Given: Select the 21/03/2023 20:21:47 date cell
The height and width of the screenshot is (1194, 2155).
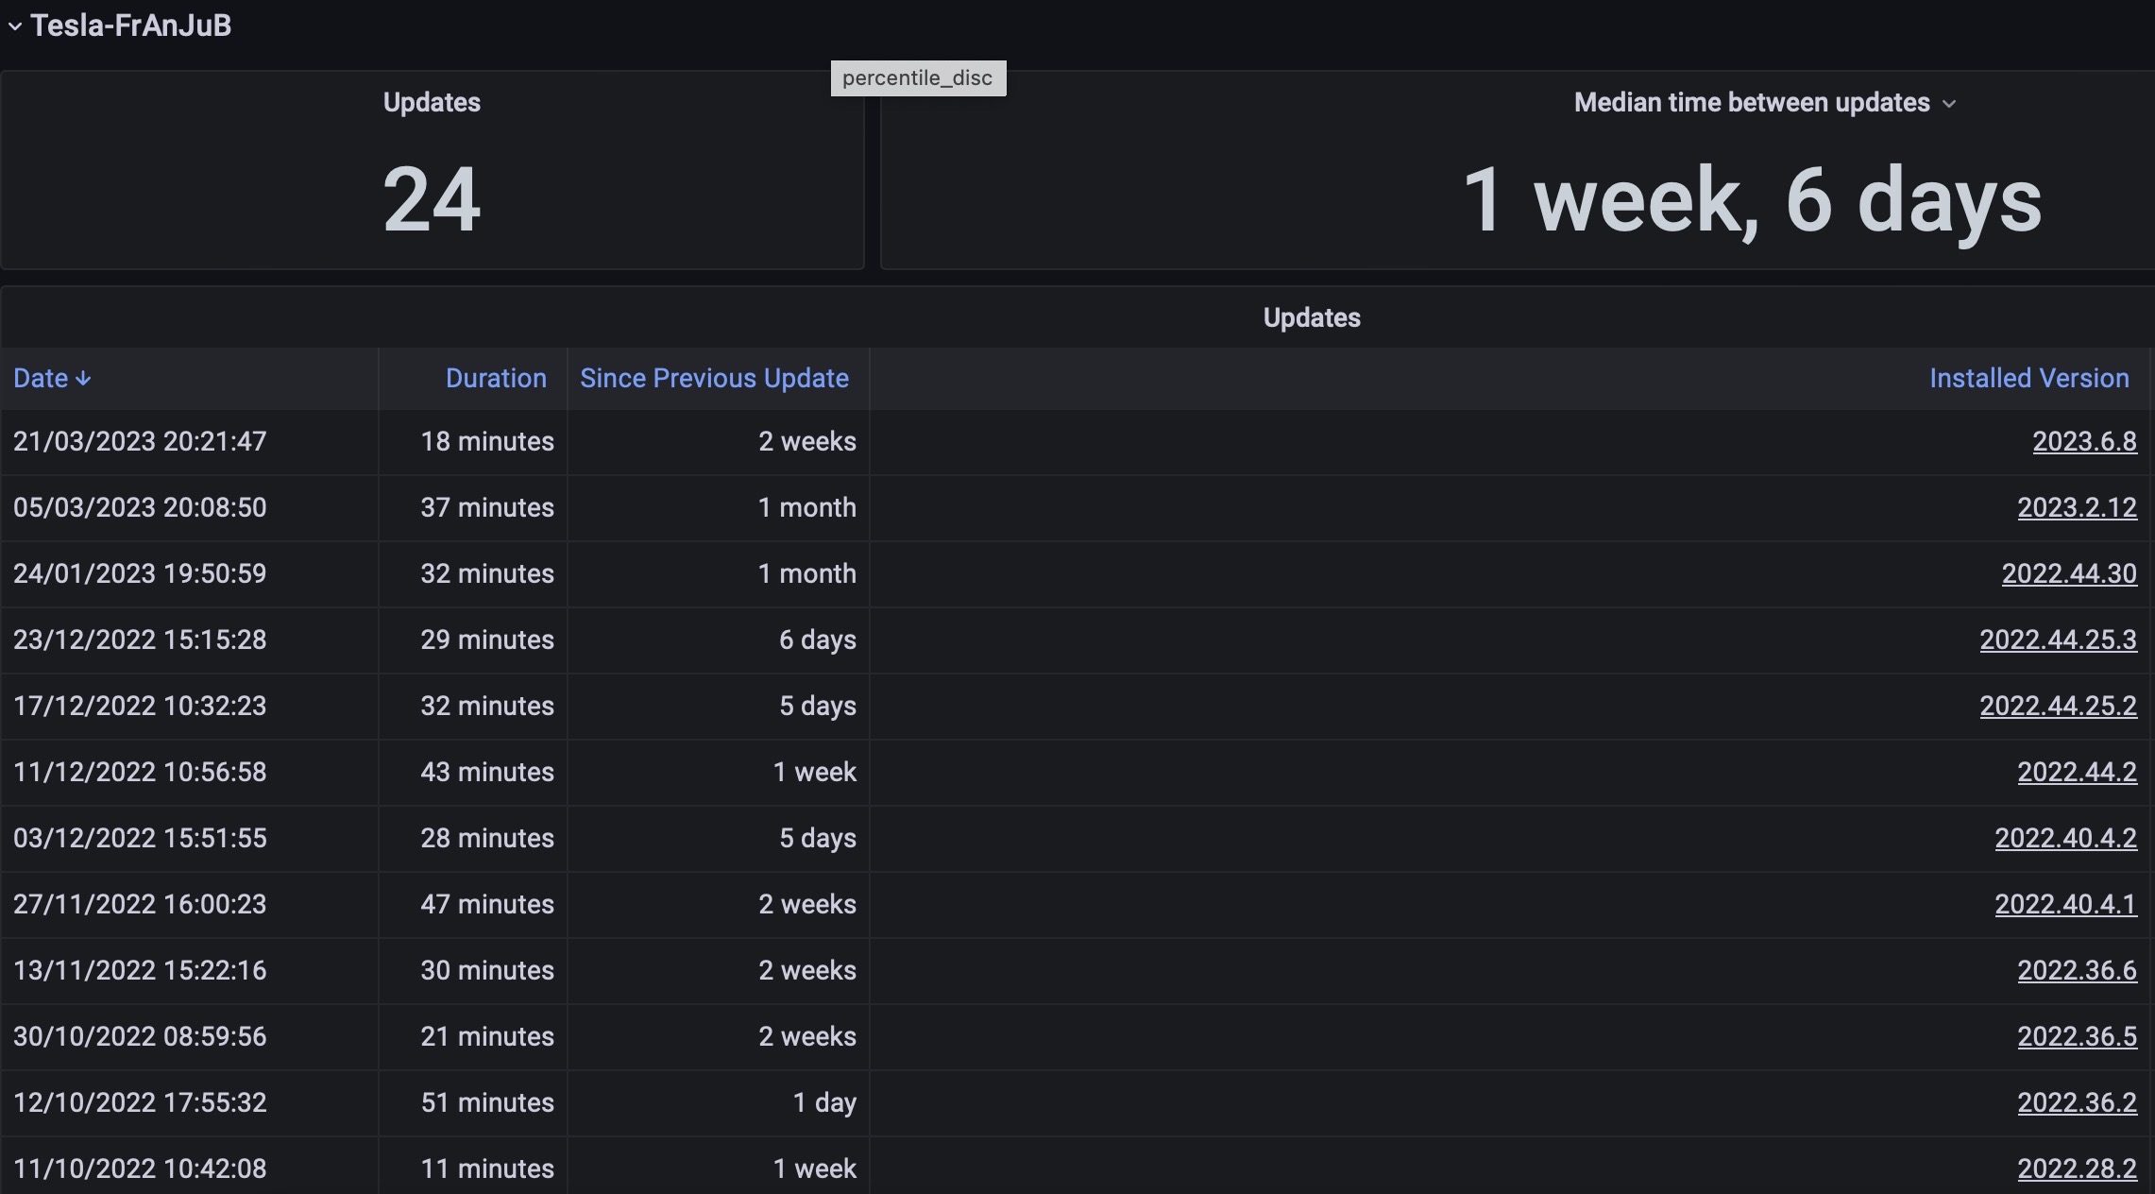Looking at the screenshot, I should [140, 442].
